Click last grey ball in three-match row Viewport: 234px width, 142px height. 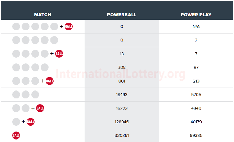pos(35,94)
